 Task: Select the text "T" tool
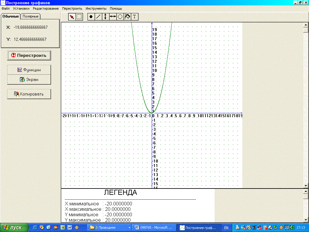[135, 17]
